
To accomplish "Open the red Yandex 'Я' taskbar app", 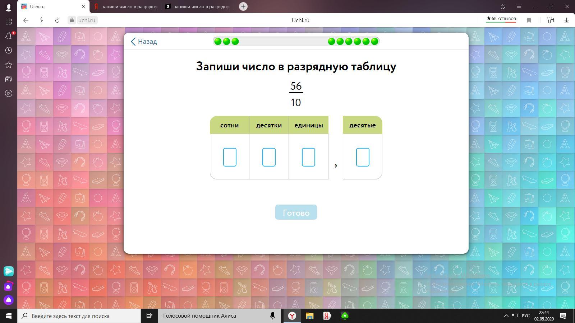I will pyautogui.click(x=327, y=316).
